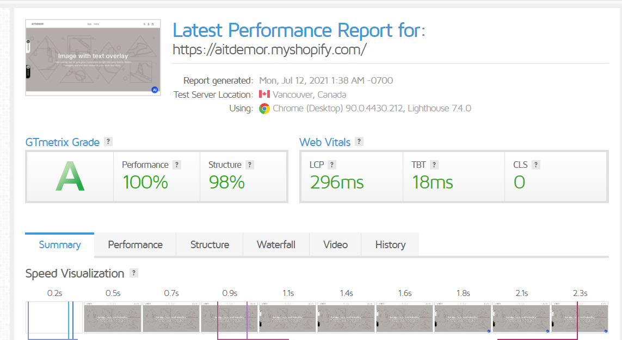Viewport: 622px width, 340px height.
Task: Open the CLS help question mark
Action: pos(535,165)
